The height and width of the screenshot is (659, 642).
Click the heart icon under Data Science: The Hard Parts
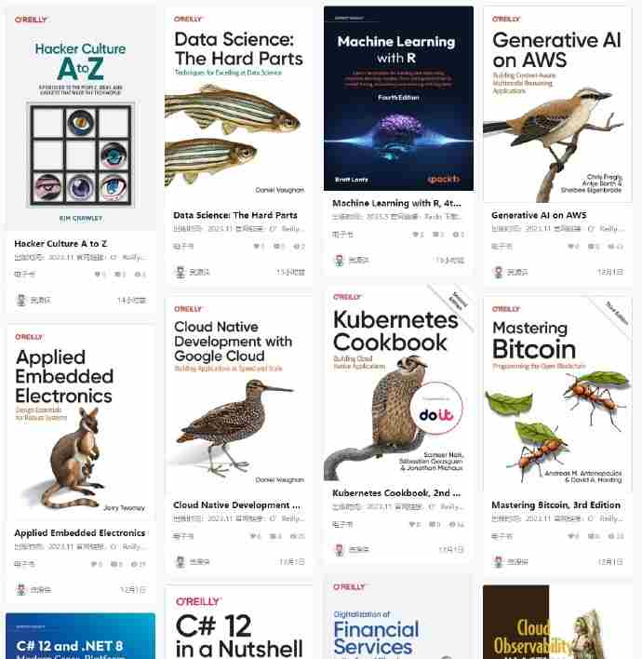(x=256, y=247)
